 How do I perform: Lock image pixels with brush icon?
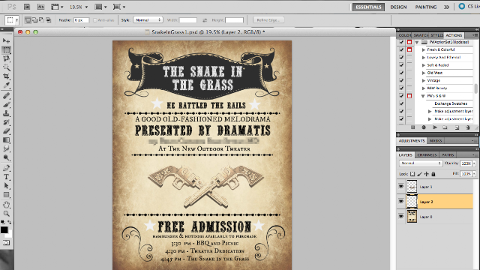419,174
